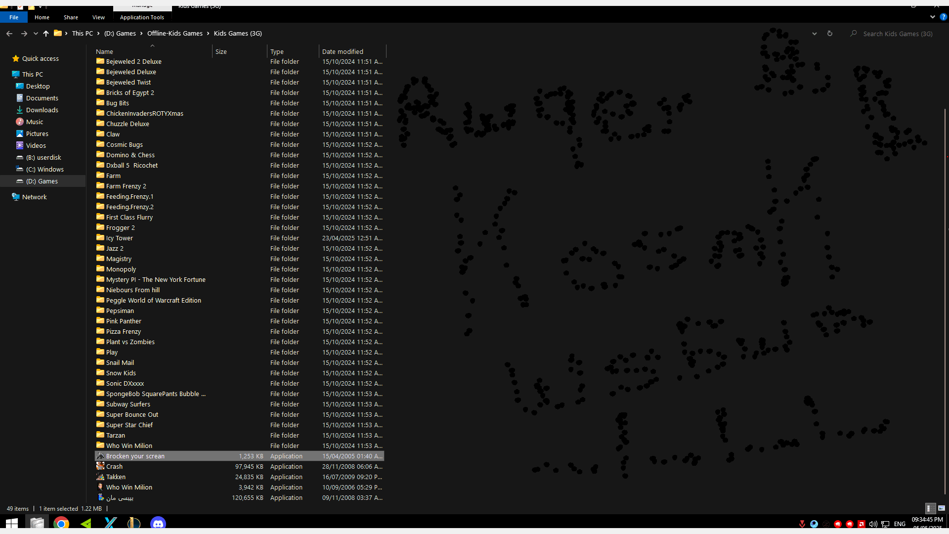Screen dimensions: 949x534
Task: Open the address bar history dropdown
Action: 814,34
